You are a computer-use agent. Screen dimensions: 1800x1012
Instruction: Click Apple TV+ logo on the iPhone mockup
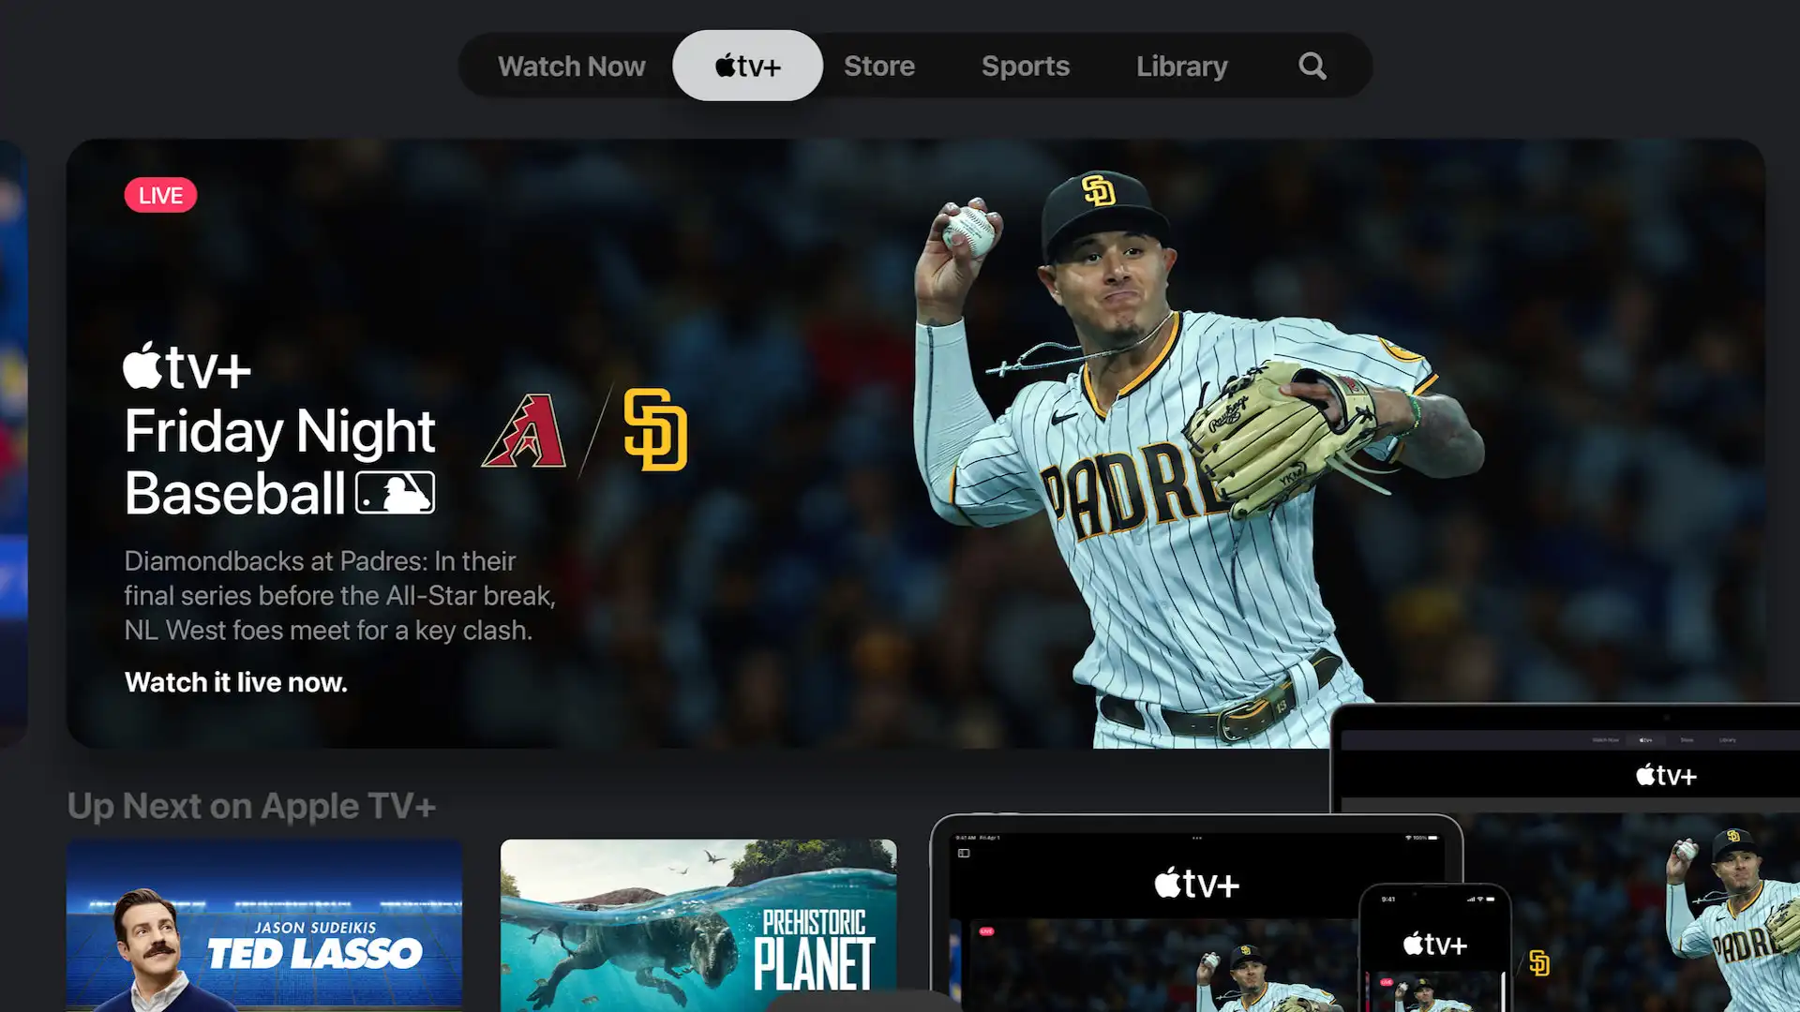coord(1433,945)
